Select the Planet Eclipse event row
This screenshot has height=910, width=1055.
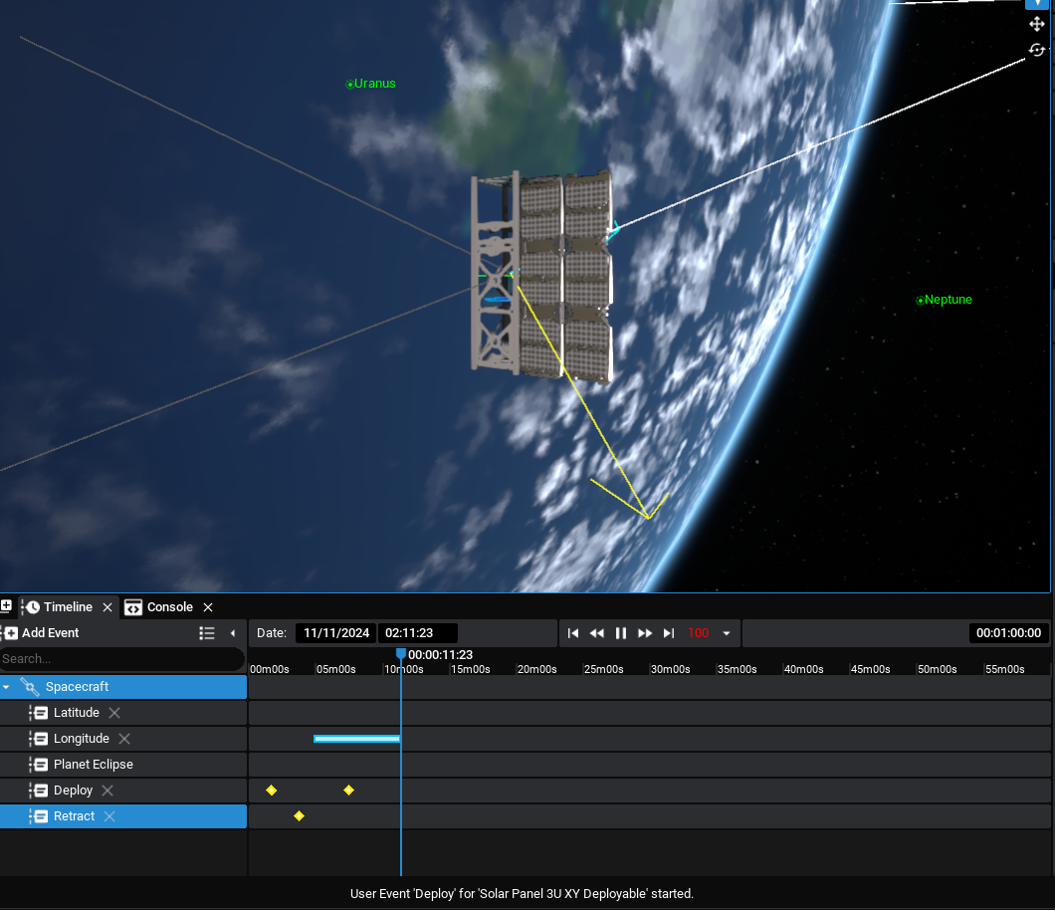pyautogui.click(x=94, y=765)
